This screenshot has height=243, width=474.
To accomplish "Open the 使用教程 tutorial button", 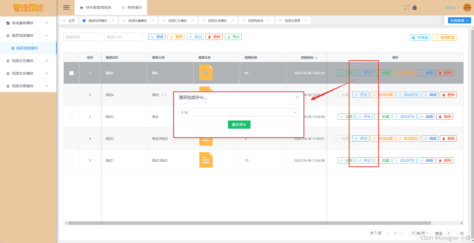I will pyautogui.click(x=445, y=38).
